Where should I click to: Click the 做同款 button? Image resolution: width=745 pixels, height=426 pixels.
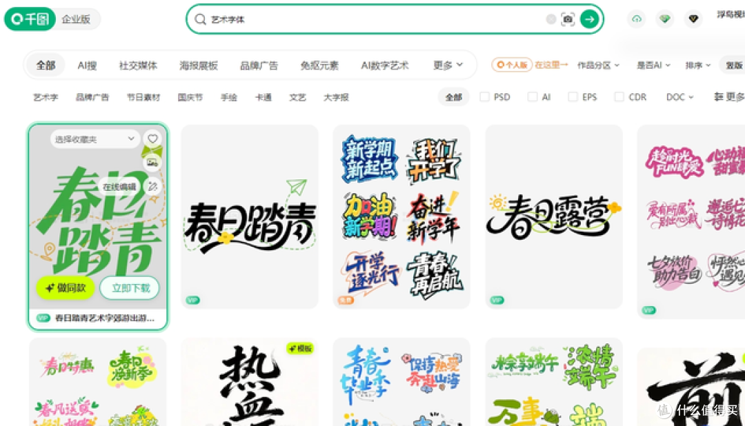(x=66, y=288)
